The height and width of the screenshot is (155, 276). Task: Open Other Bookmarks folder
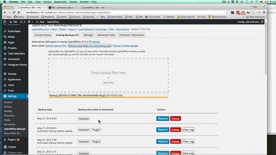coord(255,17)
